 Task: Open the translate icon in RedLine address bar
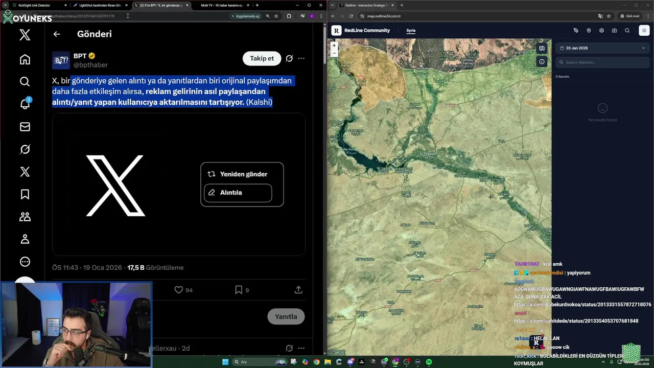[601, 16]
